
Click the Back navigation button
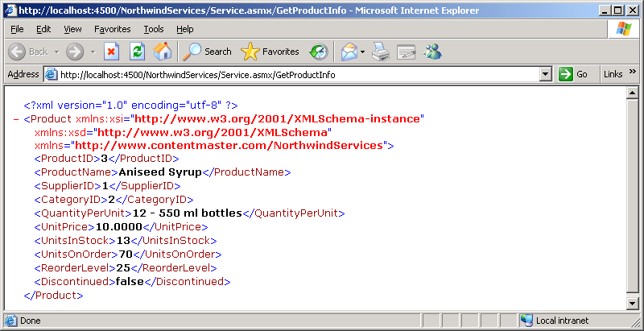[x=29, y=52]
